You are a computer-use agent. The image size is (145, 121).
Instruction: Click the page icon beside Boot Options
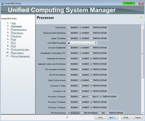11,52
